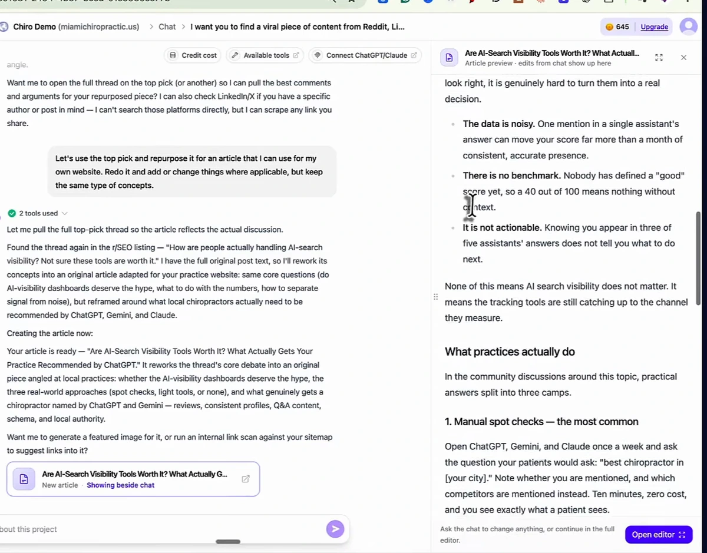Screen dimensions: 707x553
Task: Send the chat message
Action: [x=335, y=529]
